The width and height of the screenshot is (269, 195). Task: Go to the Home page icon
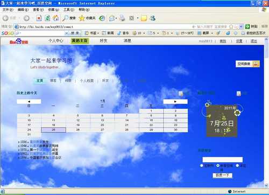56,18
